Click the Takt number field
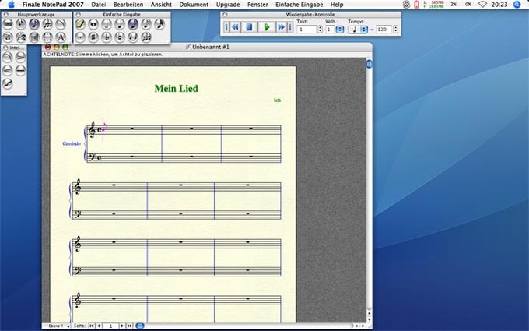 coord(307,30)
